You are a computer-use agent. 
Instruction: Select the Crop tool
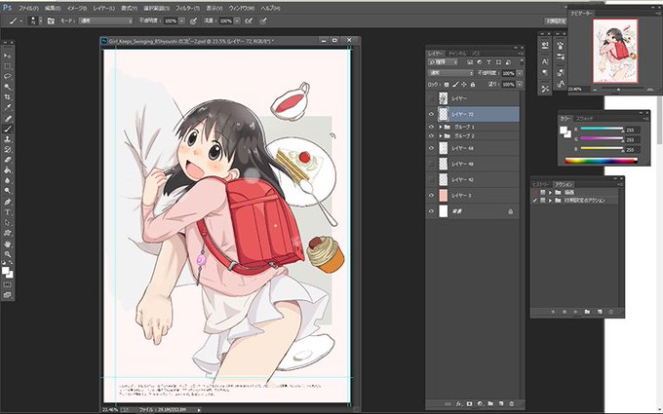pyautogui.click(x=7, y=97)
